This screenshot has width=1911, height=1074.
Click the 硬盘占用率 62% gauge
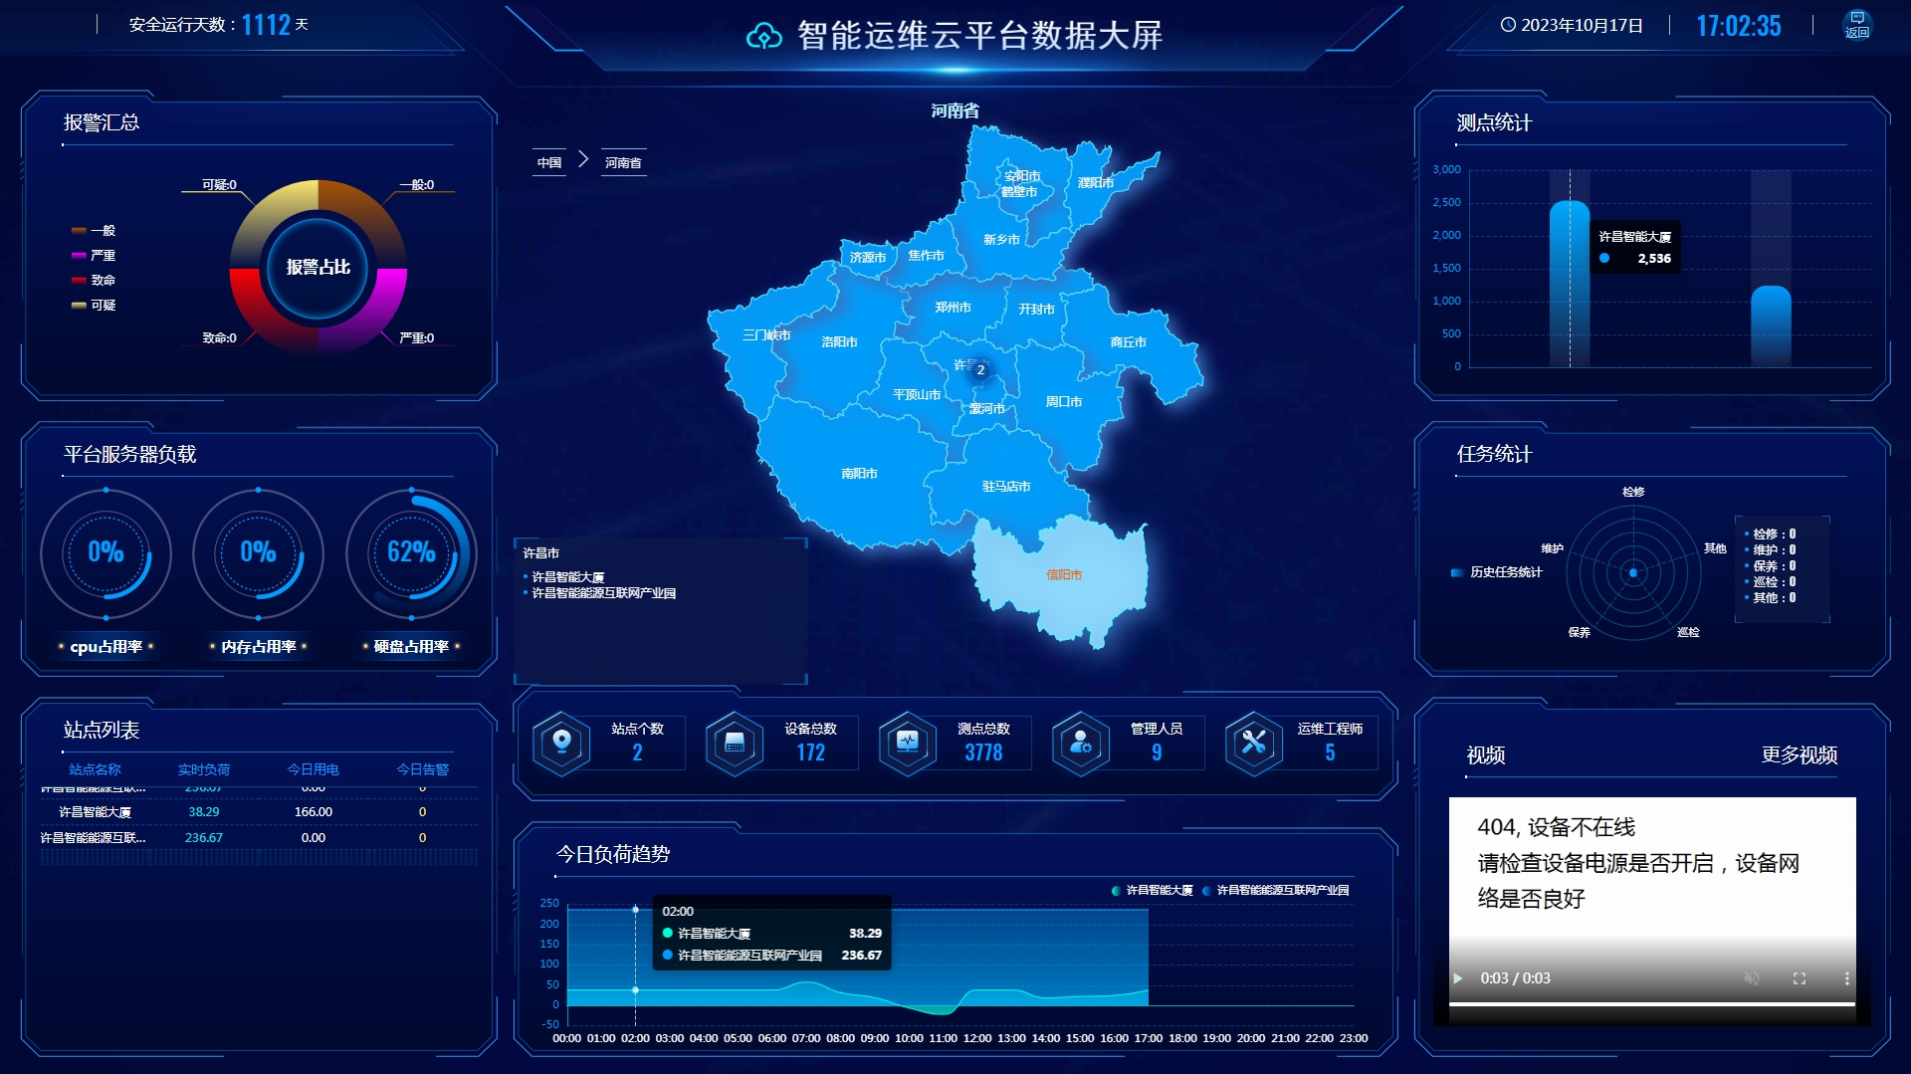click(x=411, y=552)
